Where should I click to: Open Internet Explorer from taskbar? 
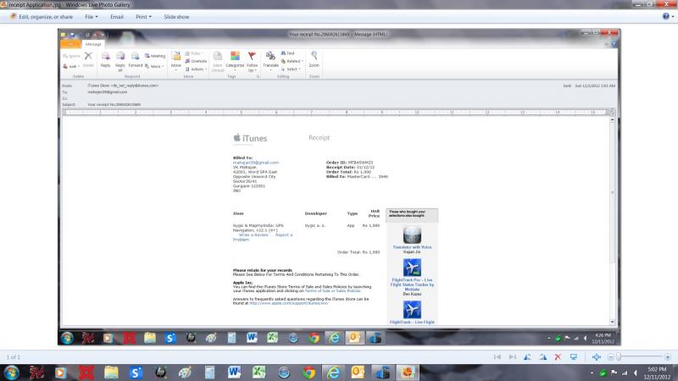pyautogui.click(x=333, y=373)
